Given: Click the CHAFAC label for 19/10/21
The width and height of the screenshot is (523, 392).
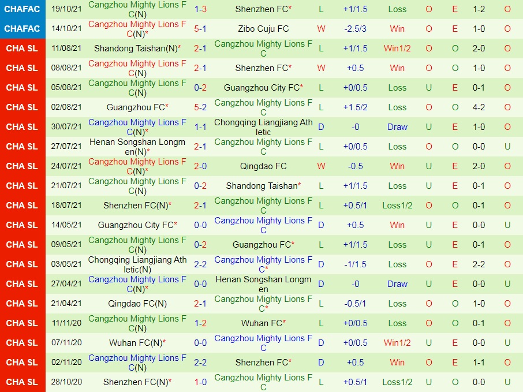Looking at the screenshot, I should coord(22,9).
